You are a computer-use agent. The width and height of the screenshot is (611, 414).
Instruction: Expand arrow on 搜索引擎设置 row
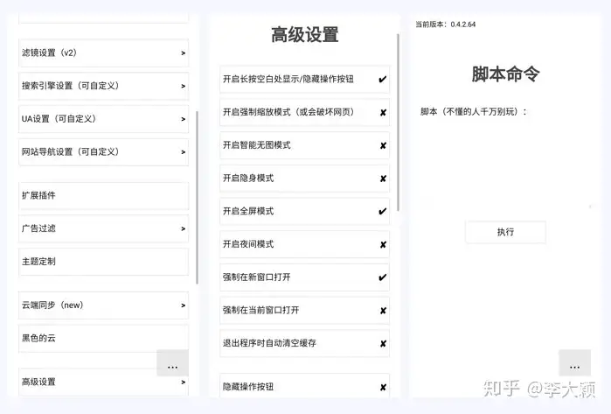(184, 87)
